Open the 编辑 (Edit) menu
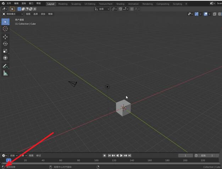The width and height of the screenshot is (222, 169). 16,4
